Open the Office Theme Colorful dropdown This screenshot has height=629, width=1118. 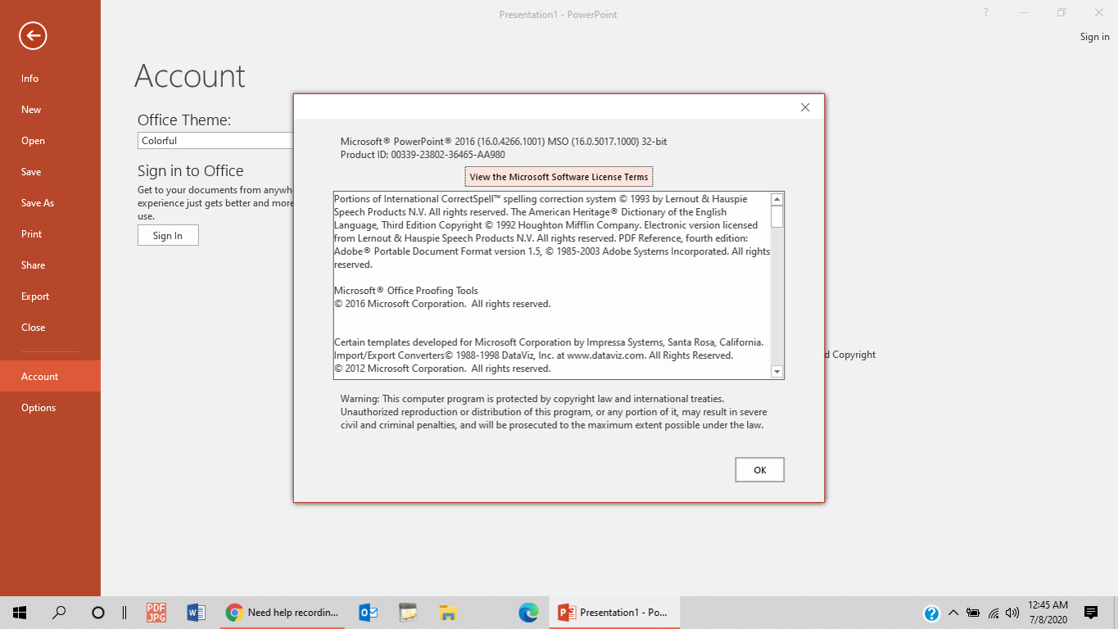click(215, 141)
